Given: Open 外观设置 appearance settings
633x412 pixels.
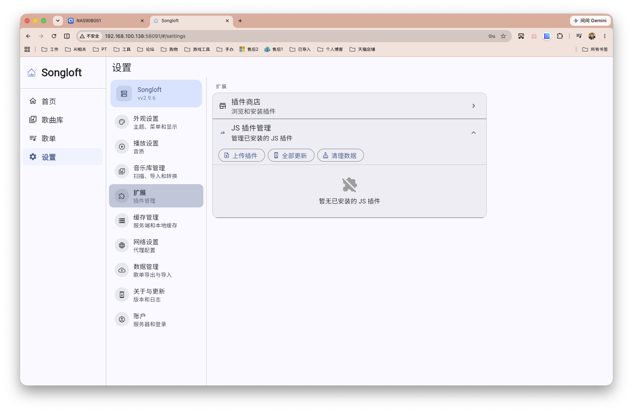Looking at the screenshot, I should pos(156,122).
